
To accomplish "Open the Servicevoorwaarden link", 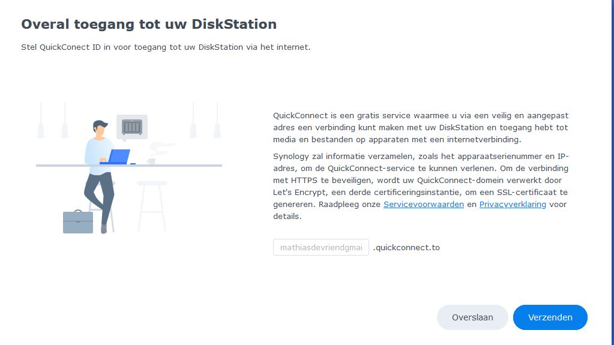I will pos(423,205).
